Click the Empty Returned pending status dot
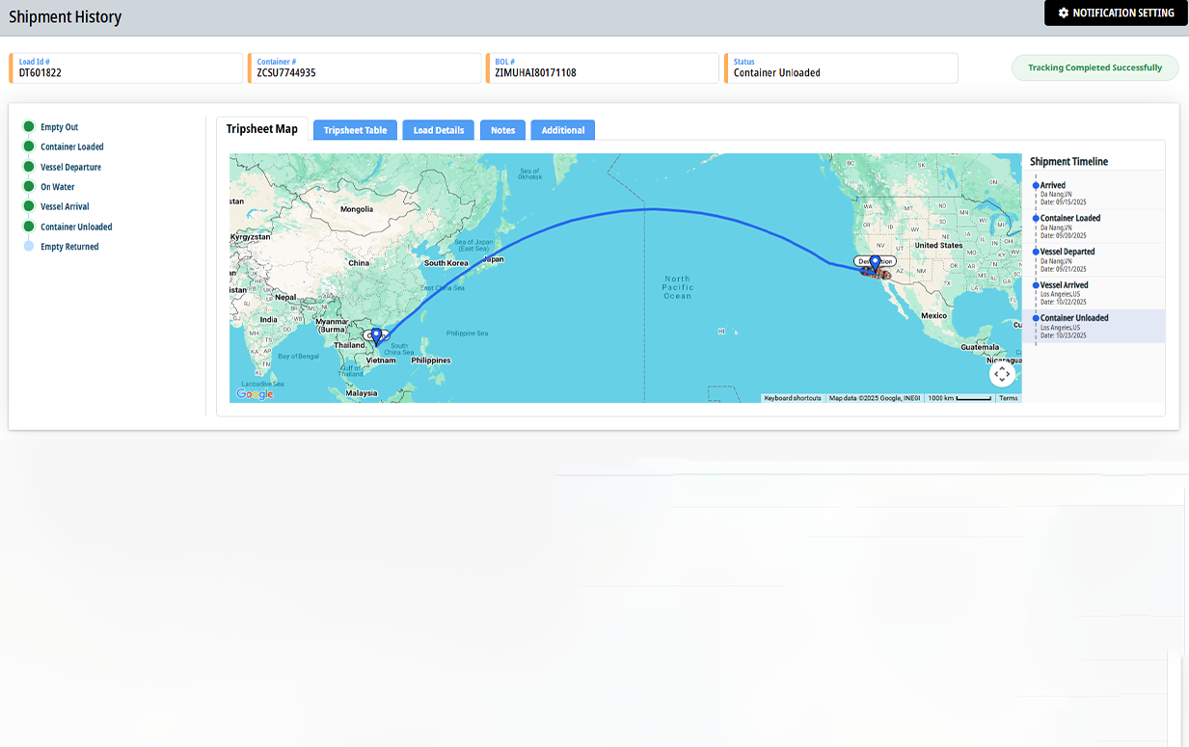Viewport: 1189px width, 747px height. point(29,247)
